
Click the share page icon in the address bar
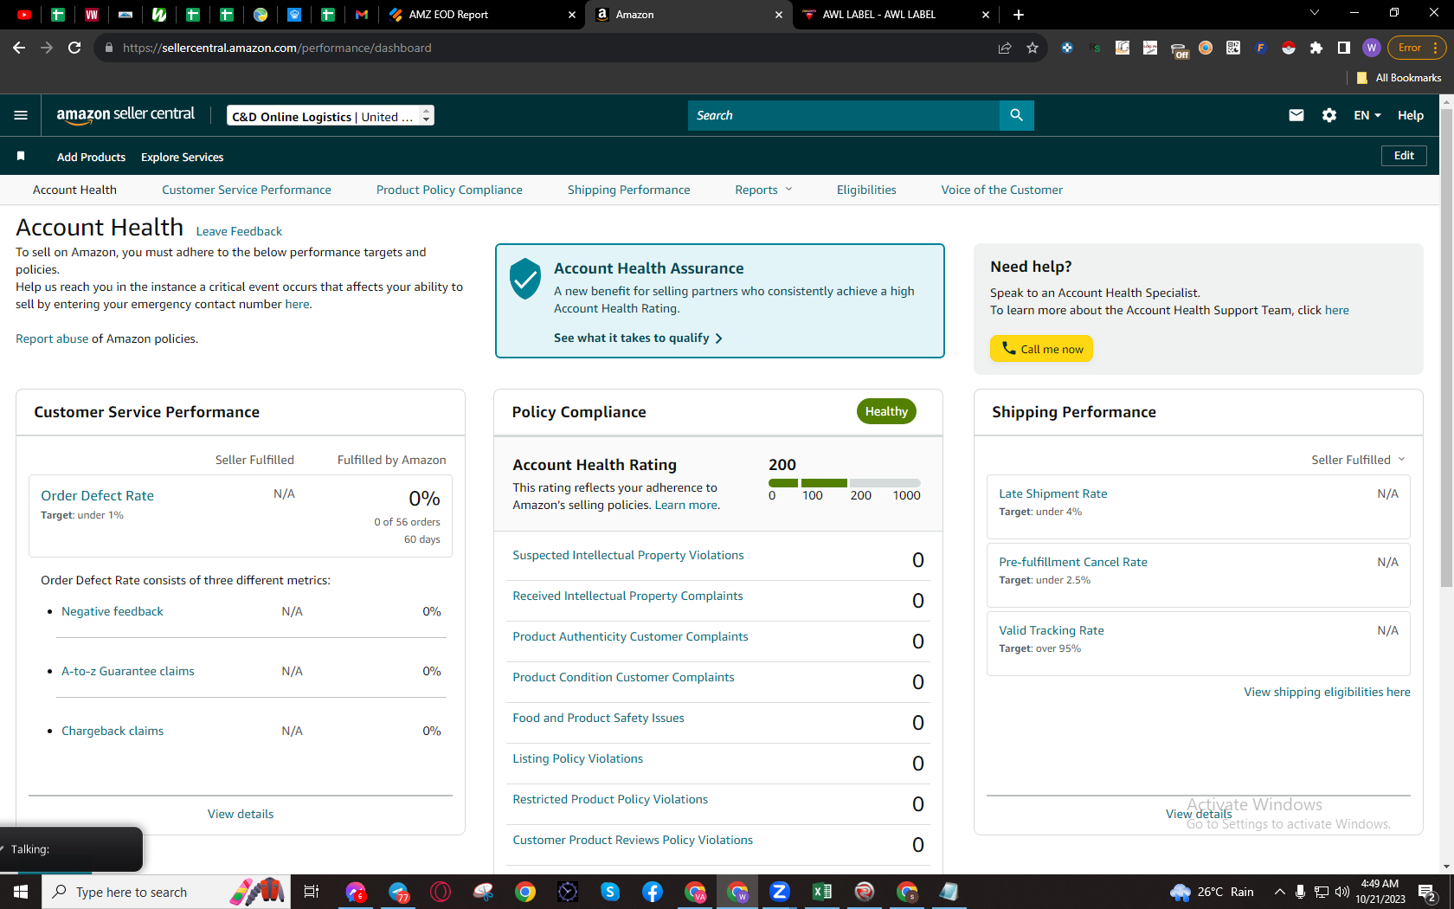point(1005,48)
